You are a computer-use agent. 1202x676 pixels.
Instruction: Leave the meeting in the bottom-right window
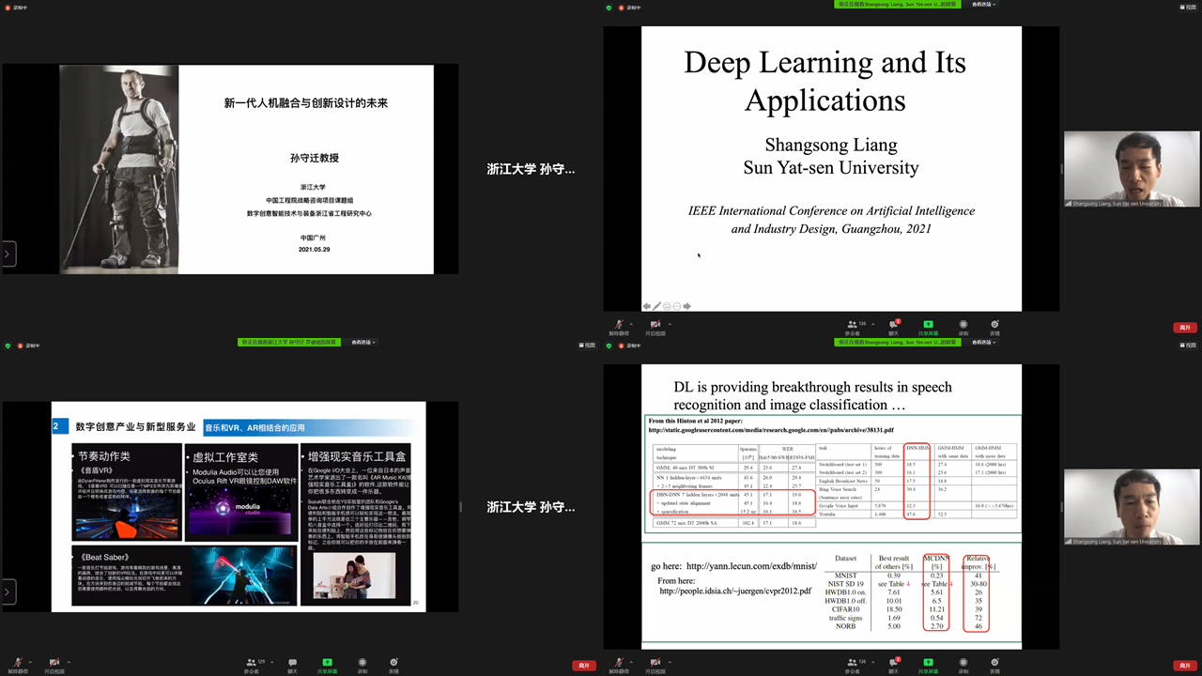pos(1185,666)
